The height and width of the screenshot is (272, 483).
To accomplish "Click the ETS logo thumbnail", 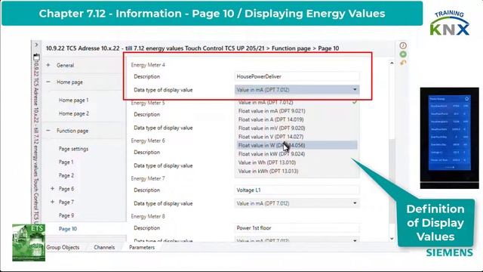I will pos(29,243).
